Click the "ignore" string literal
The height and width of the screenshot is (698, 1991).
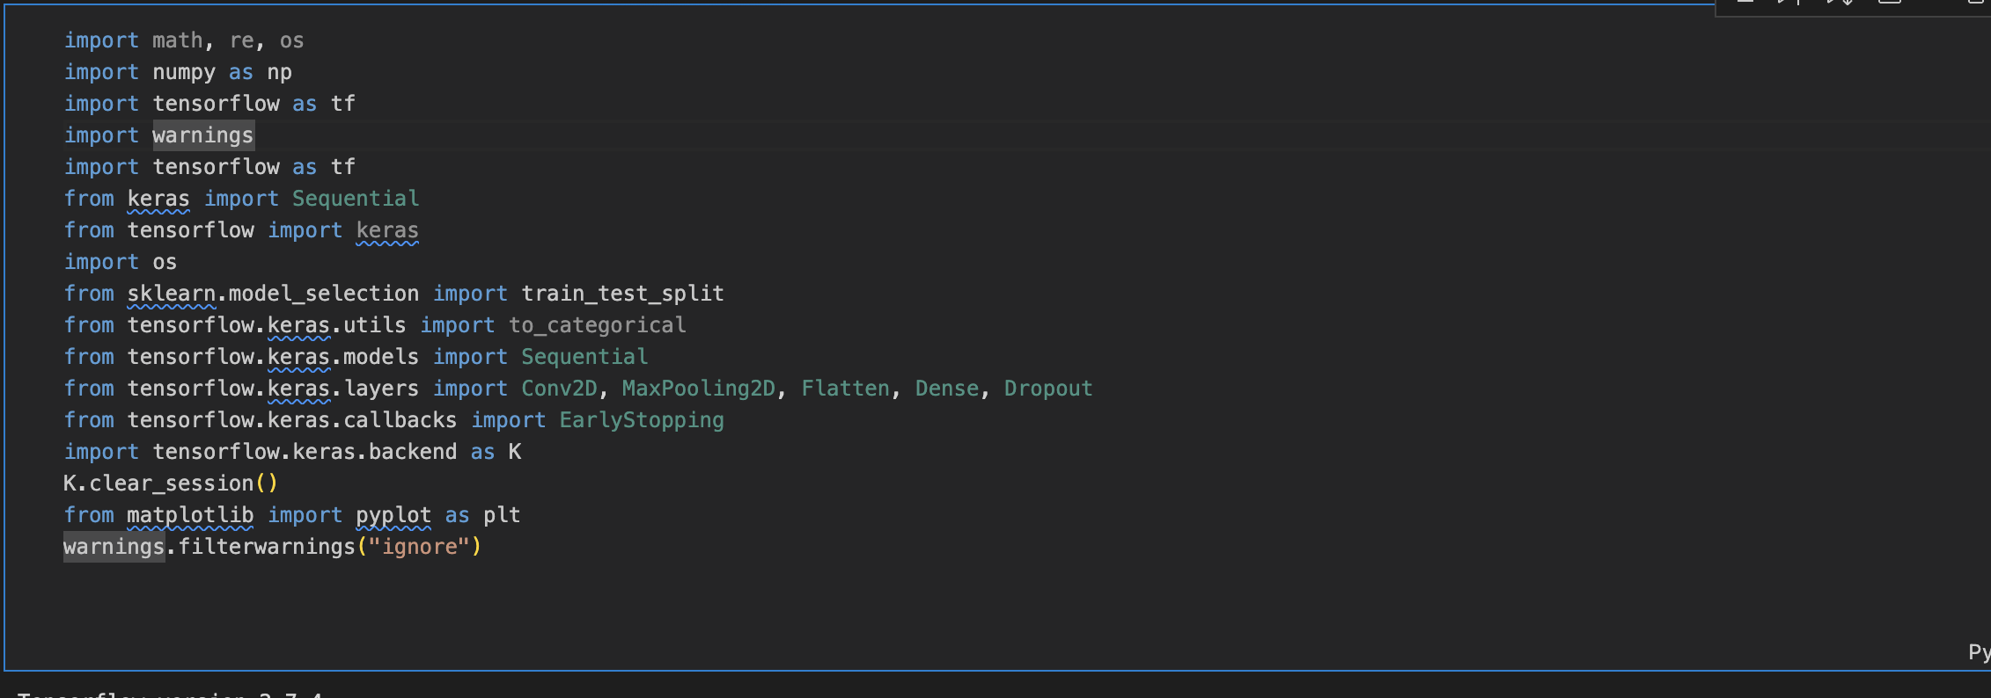419,547
